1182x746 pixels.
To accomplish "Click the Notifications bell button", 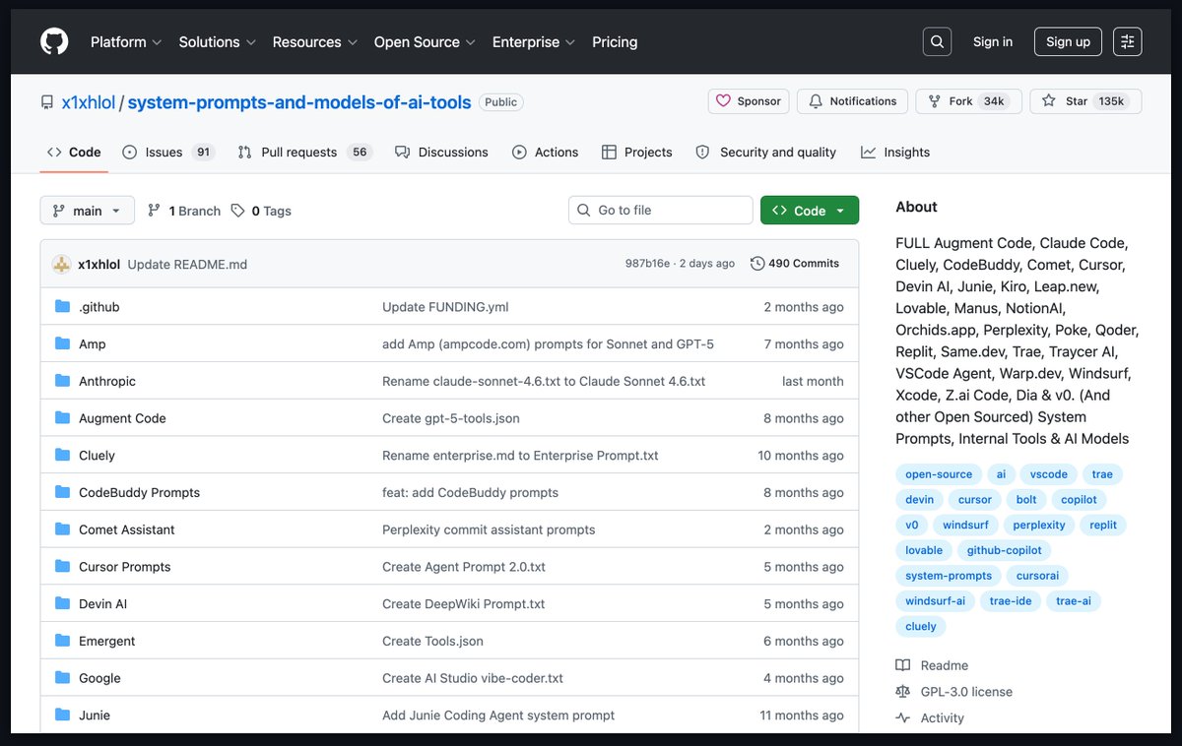I will click(852, 101).
